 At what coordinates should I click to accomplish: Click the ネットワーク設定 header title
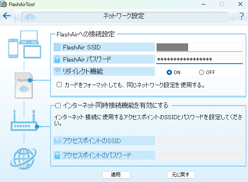[x=124, y=16]
